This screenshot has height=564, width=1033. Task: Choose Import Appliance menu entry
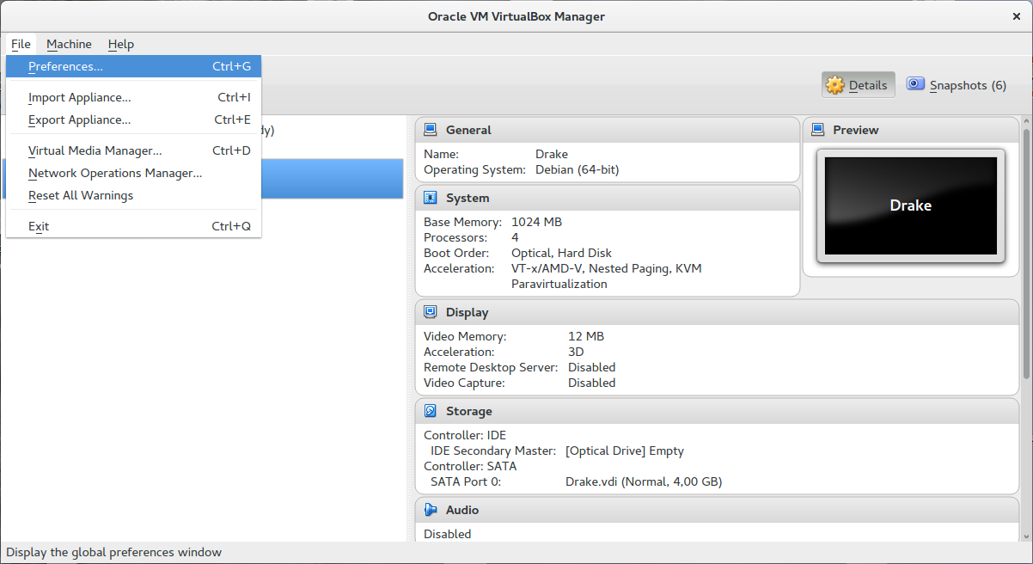point(133,97)
